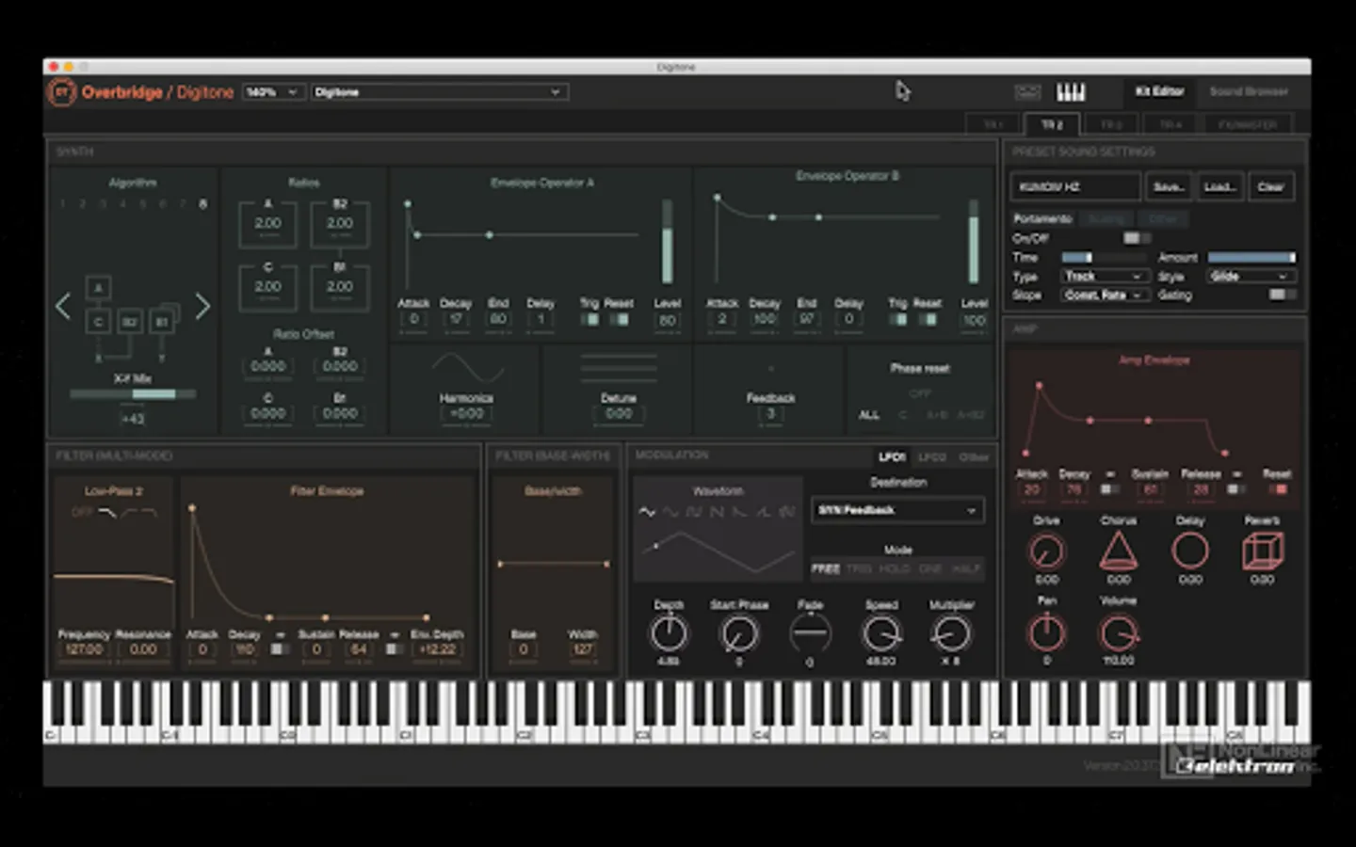Click the MIDI panel icon beside keyboard icon

pos(1027,91)
